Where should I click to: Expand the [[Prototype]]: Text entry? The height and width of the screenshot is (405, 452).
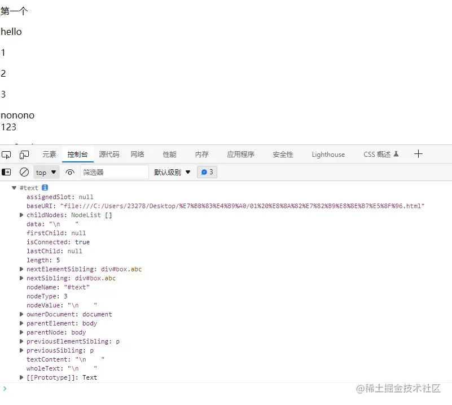tap(21, 377)
